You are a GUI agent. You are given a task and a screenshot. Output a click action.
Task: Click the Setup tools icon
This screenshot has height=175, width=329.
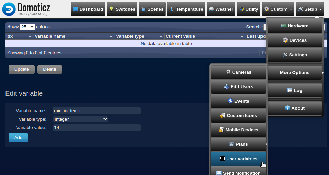pyautogui.click(x=301, y=9)
